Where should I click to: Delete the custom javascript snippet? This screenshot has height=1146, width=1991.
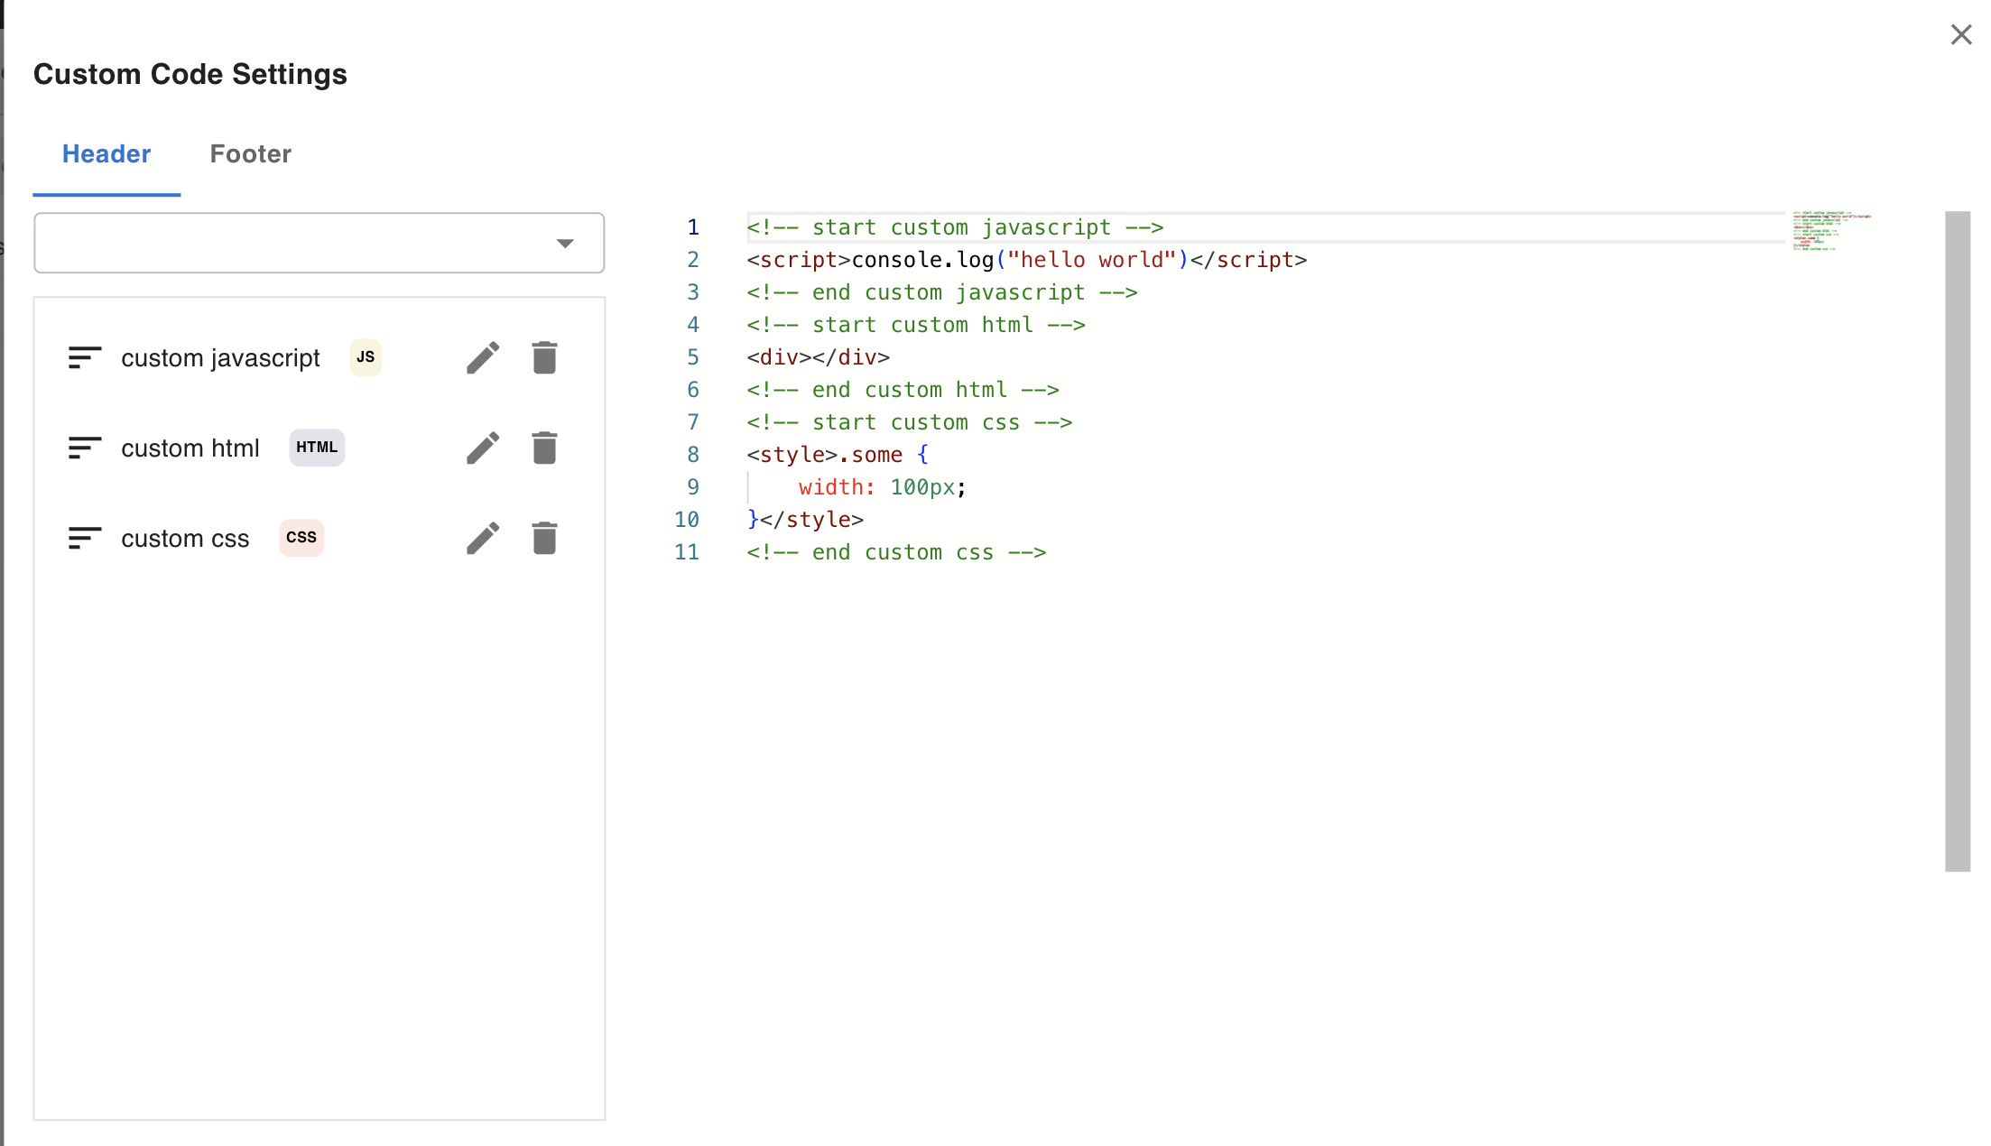tap(544, 358)
